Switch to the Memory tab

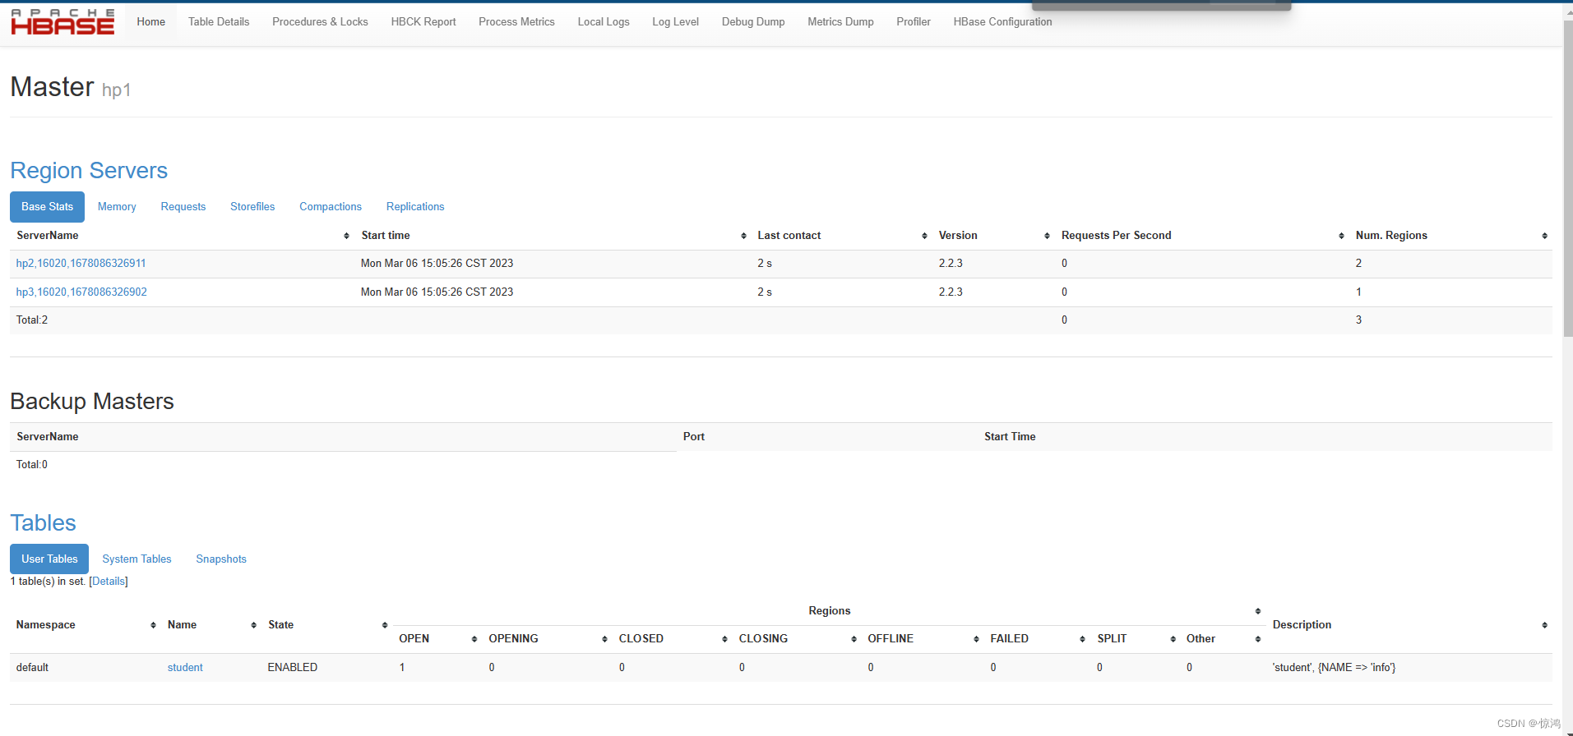117,207
